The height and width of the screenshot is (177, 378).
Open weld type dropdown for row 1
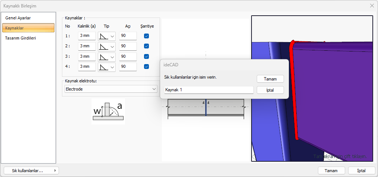click(x=107, y=36)
